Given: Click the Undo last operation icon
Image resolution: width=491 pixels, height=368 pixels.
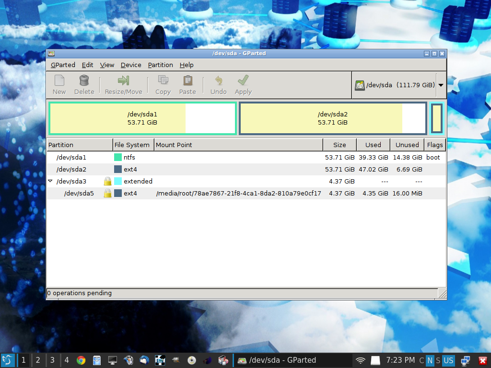Looking at the screenshot, I should (219, 80).
